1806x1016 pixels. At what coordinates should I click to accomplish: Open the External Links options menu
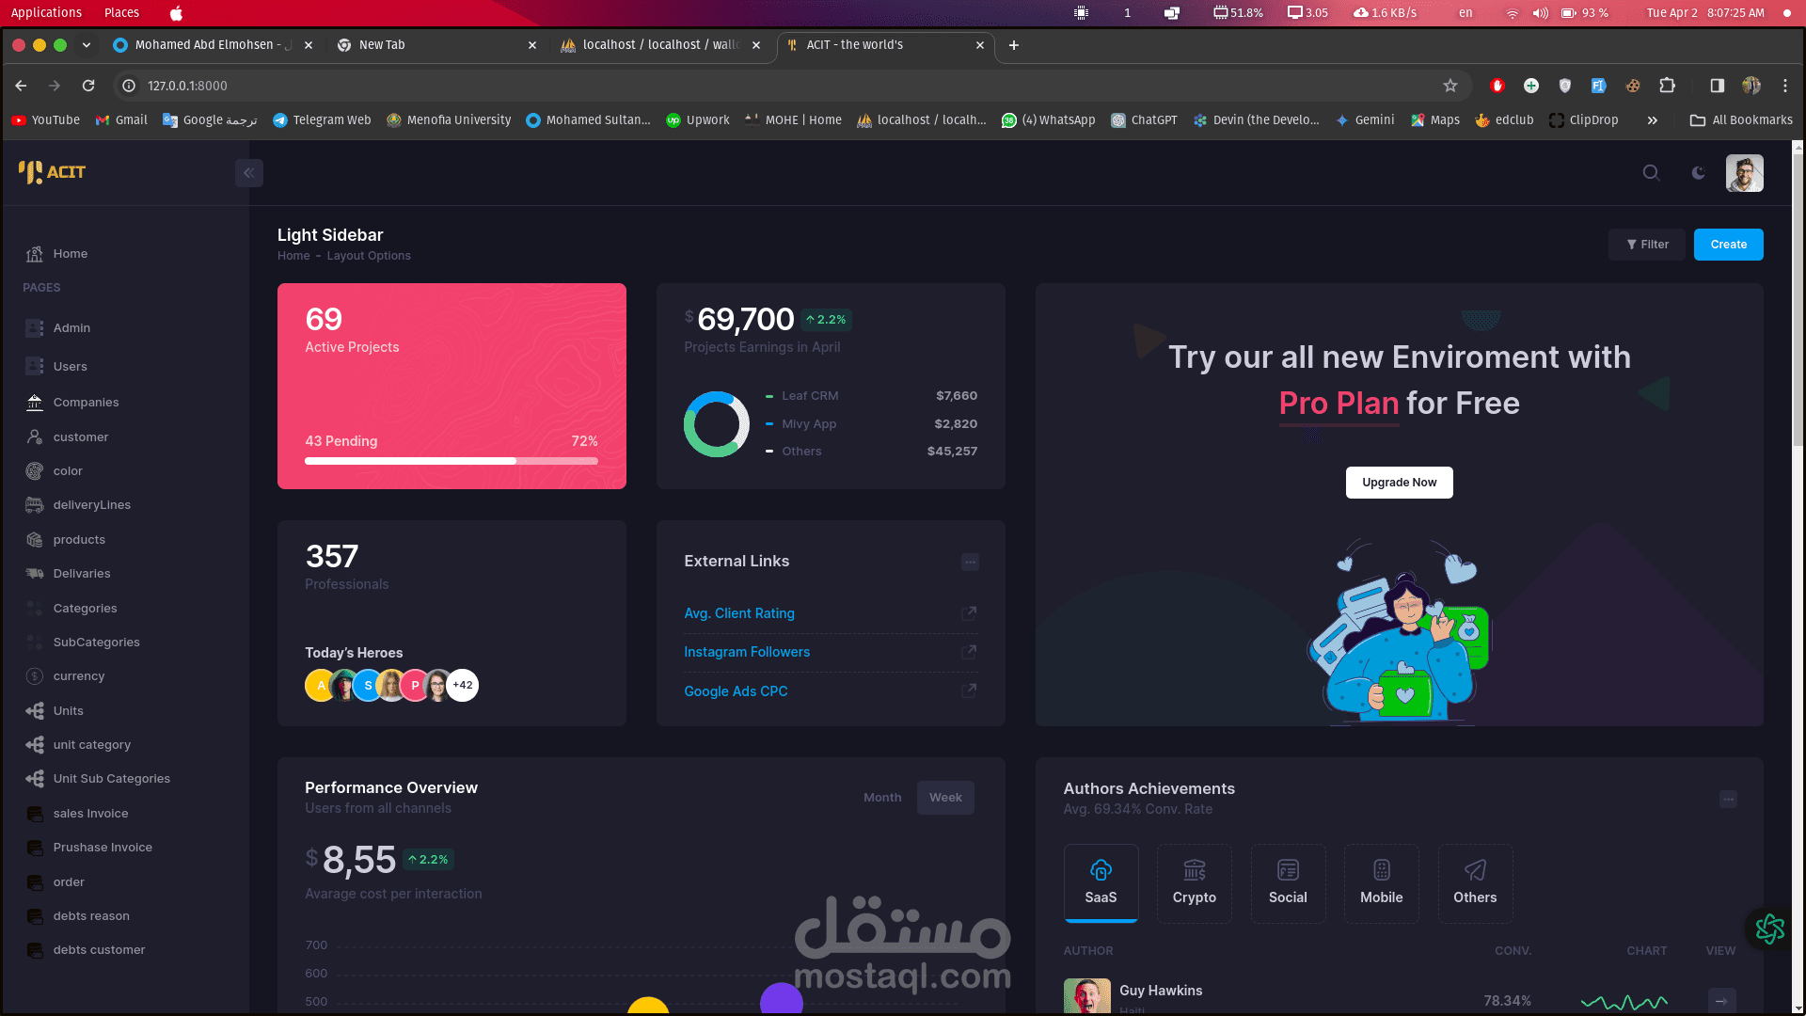pos(970,563)
